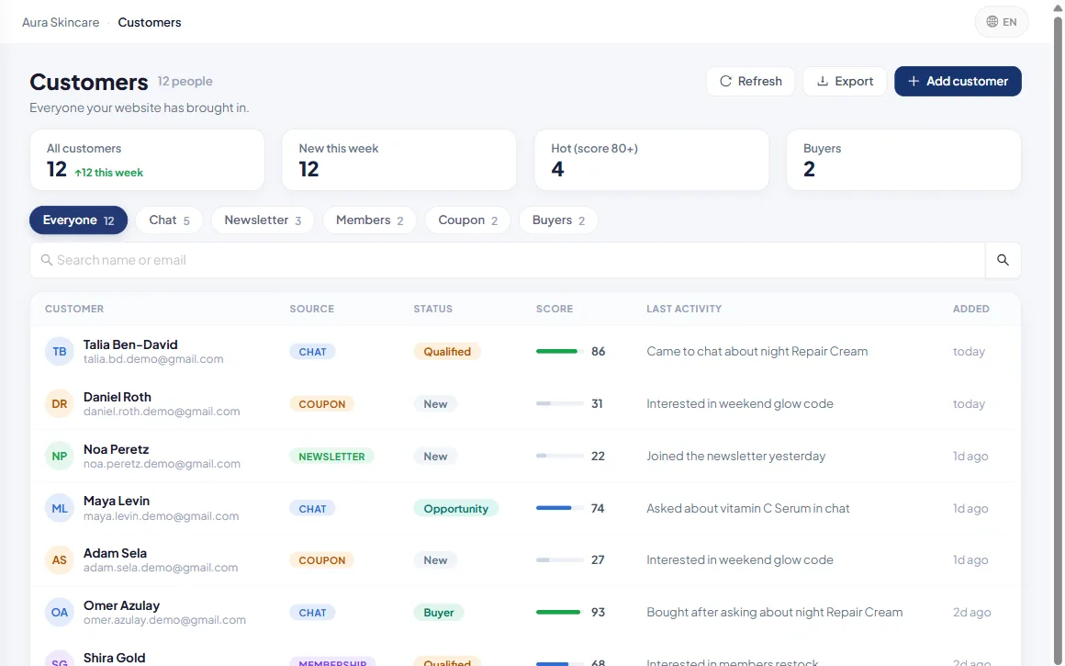Select the Everyone filter tab
This screenshot has width=1065, height=666.
point(78,220)
